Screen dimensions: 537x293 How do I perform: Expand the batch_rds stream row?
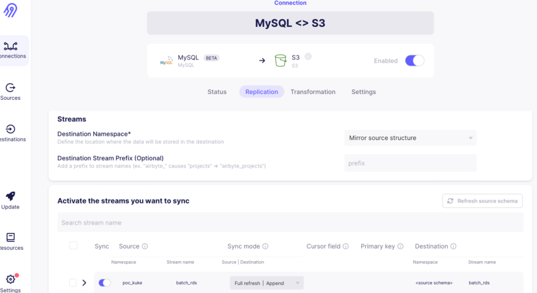coord(84,283)
